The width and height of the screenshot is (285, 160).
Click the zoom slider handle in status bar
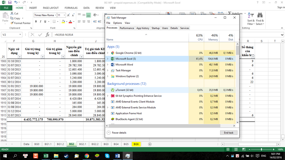[x=261, y=149]
